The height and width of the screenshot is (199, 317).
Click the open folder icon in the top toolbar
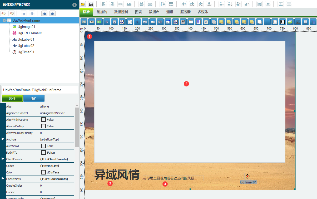pyautogui.click(x=83, y=4)
